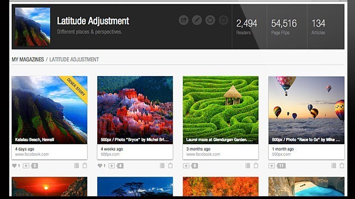Open the Race to Oz balloons thumbnail

tap(306, 110)
